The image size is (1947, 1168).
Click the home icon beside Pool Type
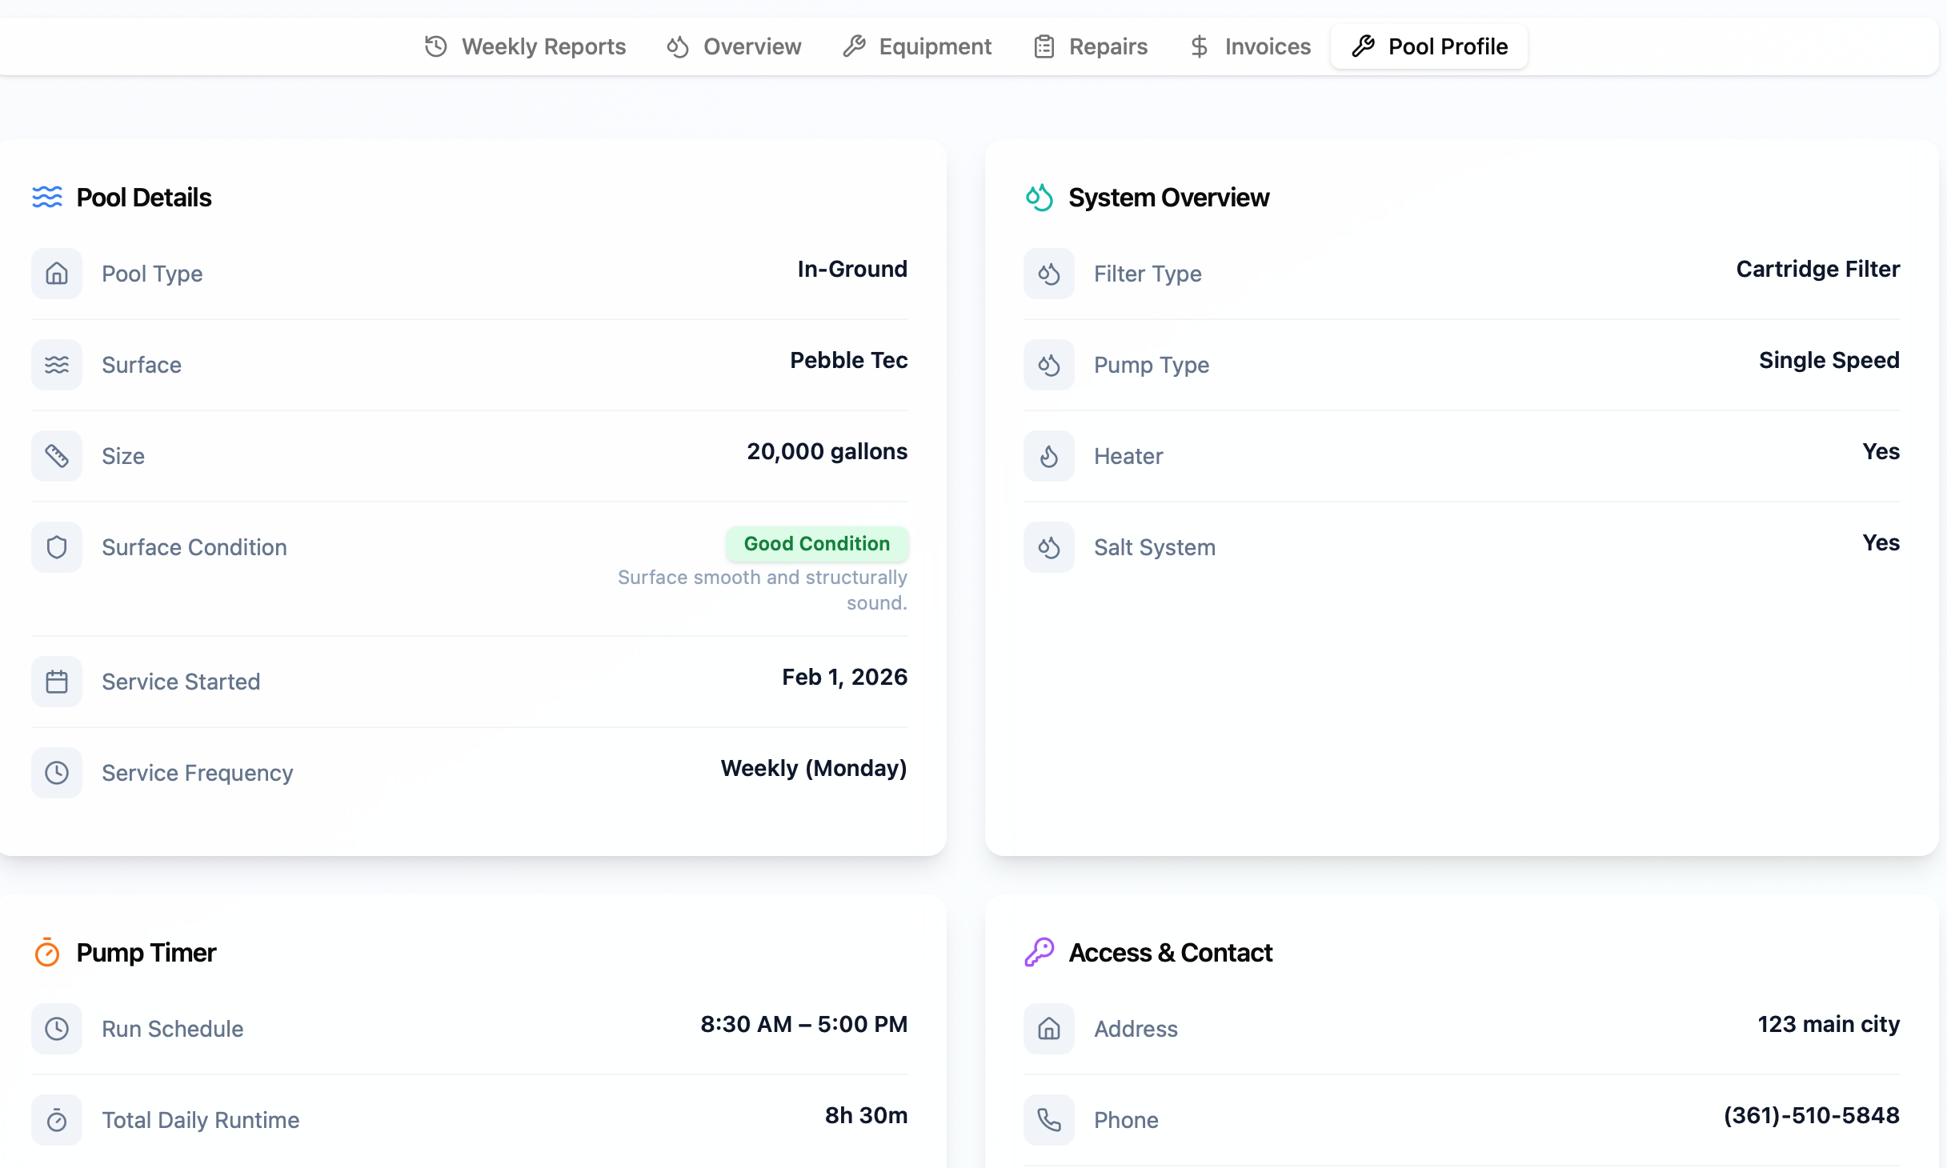click(x=57, y=274)
